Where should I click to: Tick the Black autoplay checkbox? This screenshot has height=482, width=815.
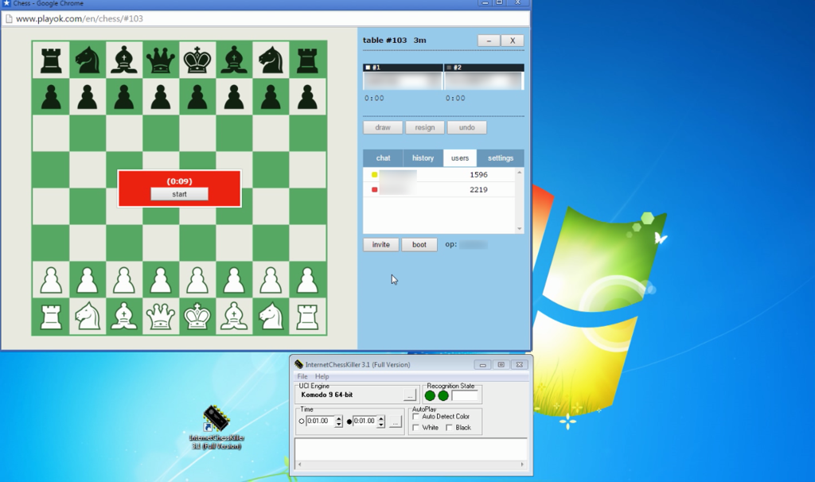tap(449, 427)
